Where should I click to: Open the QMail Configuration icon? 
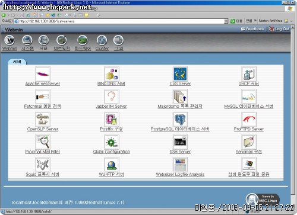coord(112,142)
